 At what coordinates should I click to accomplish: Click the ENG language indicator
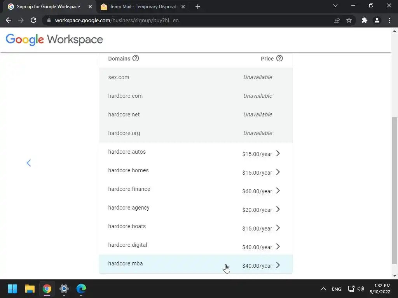336,289
